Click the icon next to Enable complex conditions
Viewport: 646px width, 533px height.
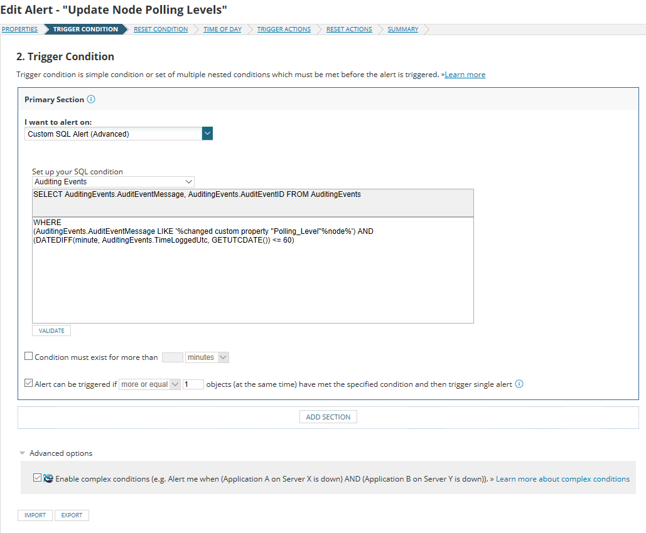(48, 478)
